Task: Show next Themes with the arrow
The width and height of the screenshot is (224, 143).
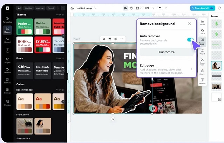Action: (63, 36)
